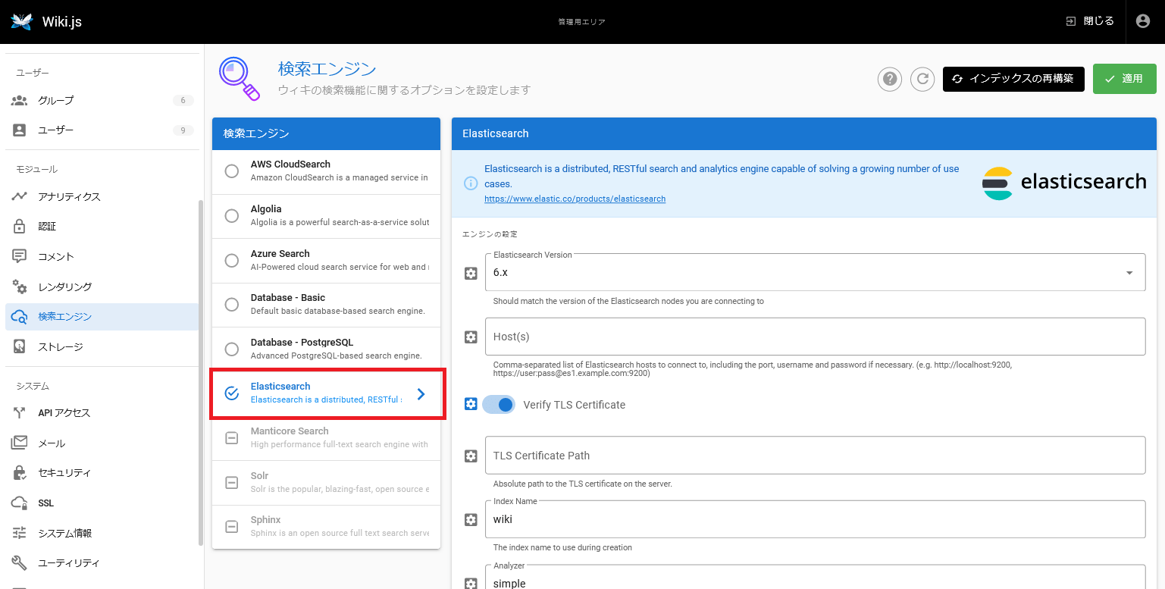The height and width of the screenshot is (589, 1165).
Task: Open グループ in the sidebar
Action: pyautogui.click(x=102, y=100)
